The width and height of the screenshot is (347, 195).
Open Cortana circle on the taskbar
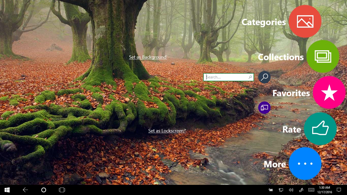pyautogui.click(x=43, y=190)
